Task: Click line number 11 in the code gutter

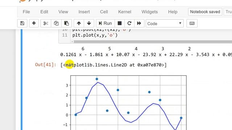Action: [65, 35]
